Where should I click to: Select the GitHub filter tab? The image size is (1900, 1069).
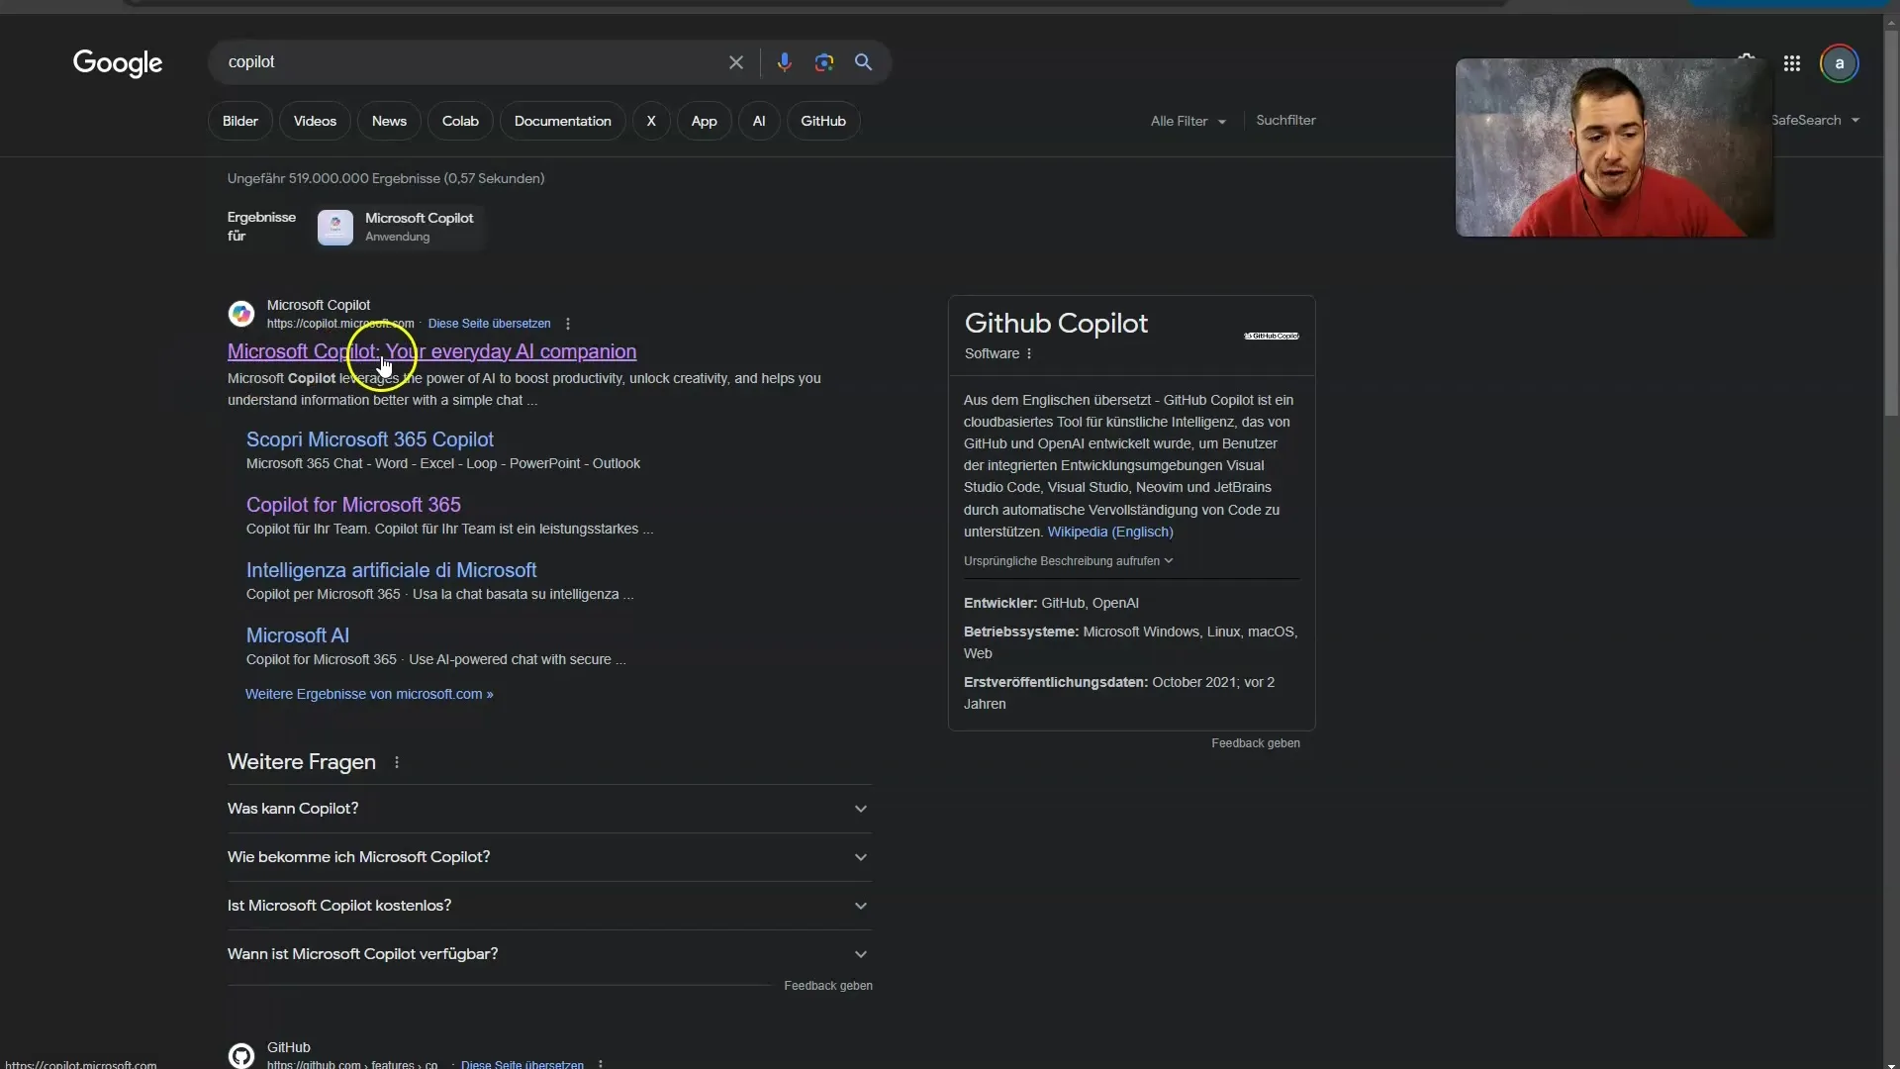pyautogui.click(x=822, y=120)
